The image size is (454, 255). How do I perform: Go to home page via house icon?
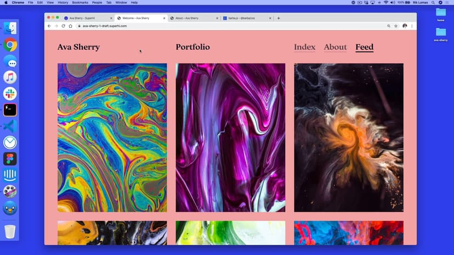71,26
